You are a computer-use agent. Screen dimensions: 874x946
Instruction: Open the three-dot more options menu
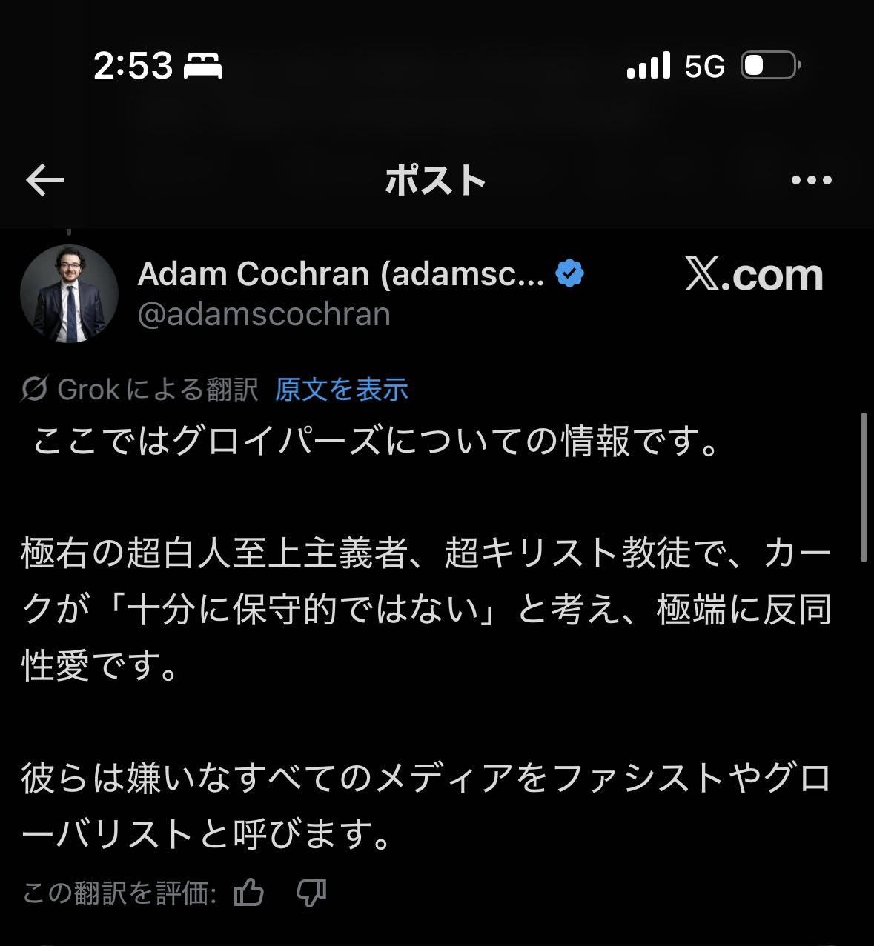pyautogui.click(x=811, y=180)
